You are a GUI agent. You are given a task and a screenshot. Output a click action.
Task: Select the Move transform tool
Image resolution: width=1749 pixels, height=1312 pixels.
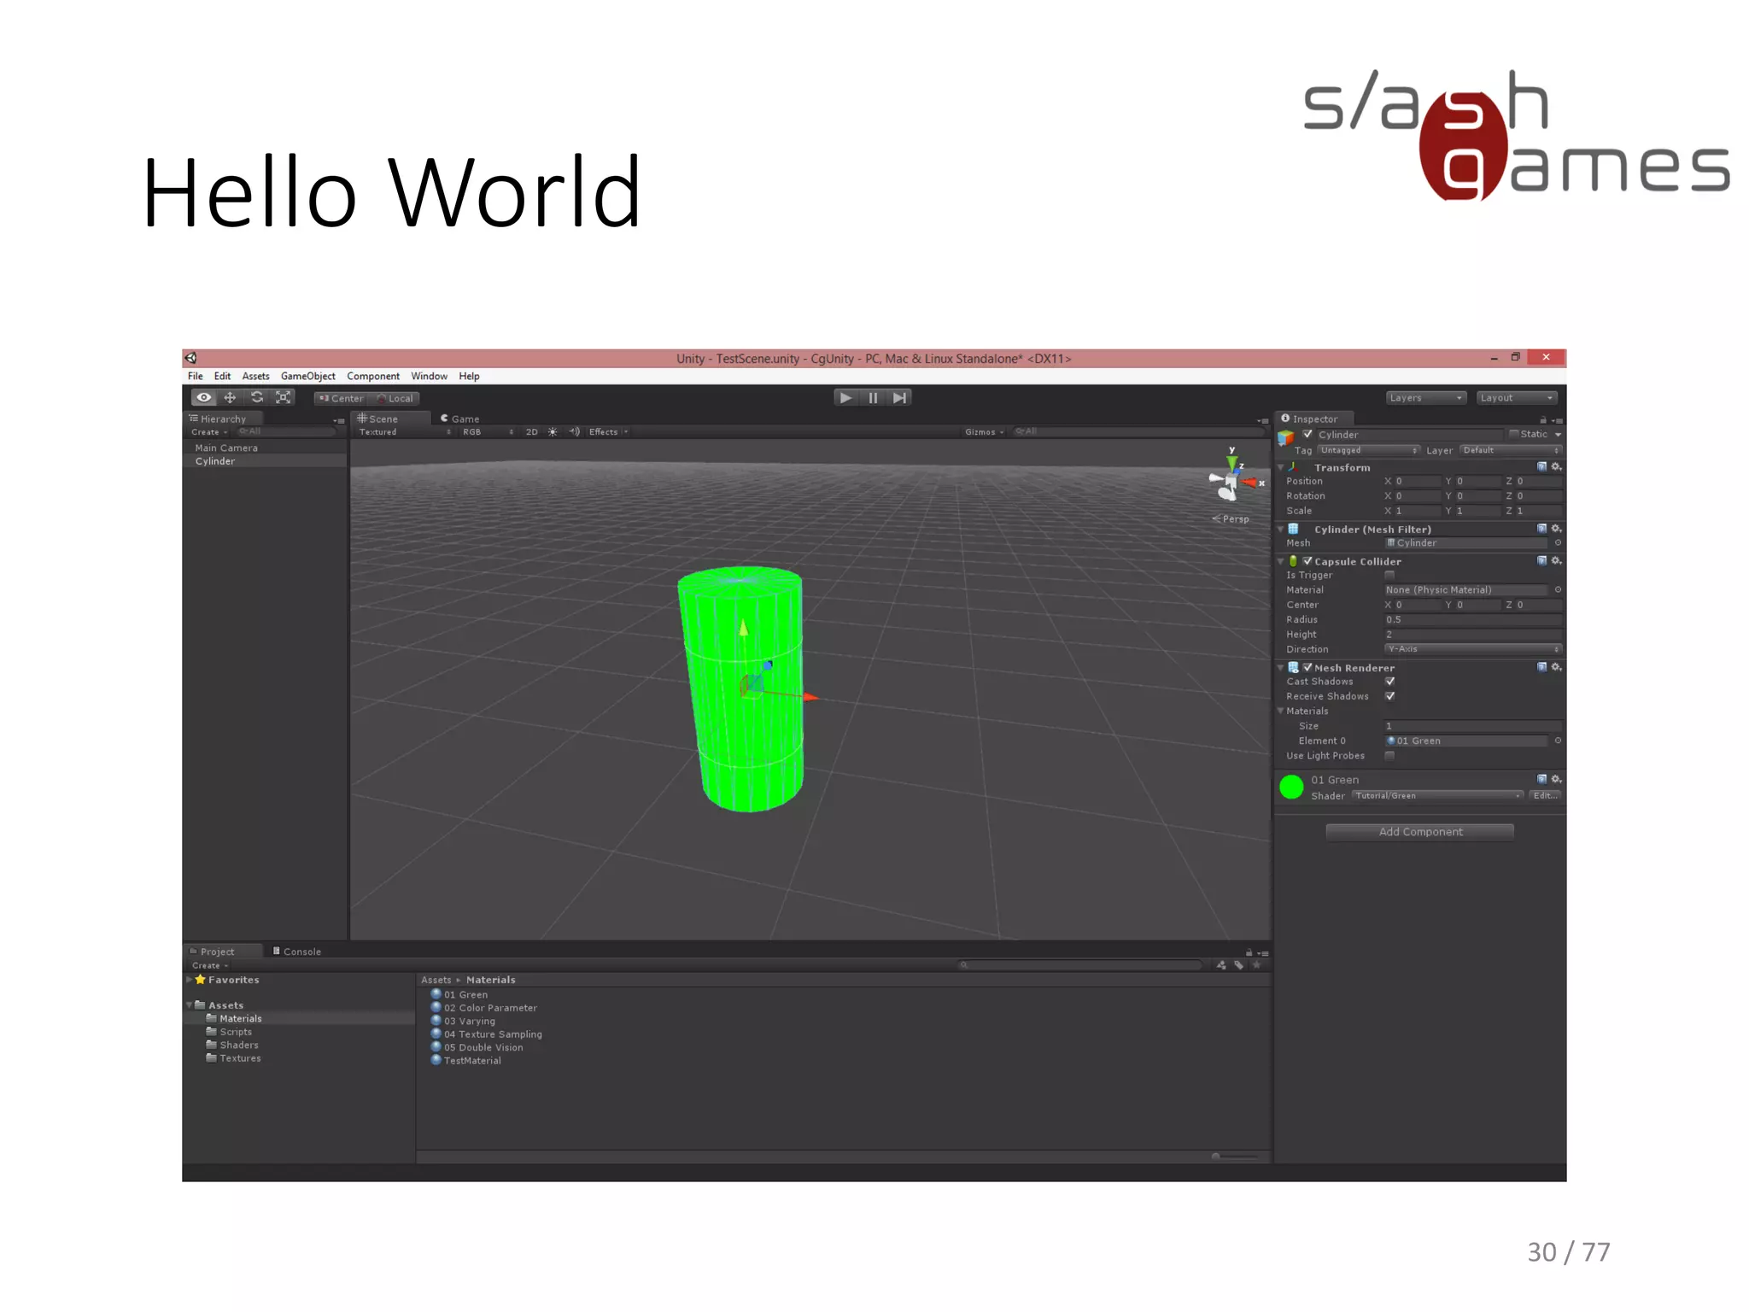230,397
